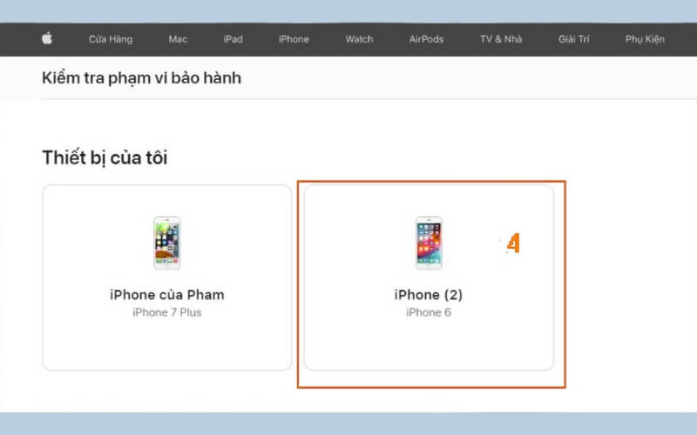
Task: Click the iPhone 6 model label
Action: [429, 312]
